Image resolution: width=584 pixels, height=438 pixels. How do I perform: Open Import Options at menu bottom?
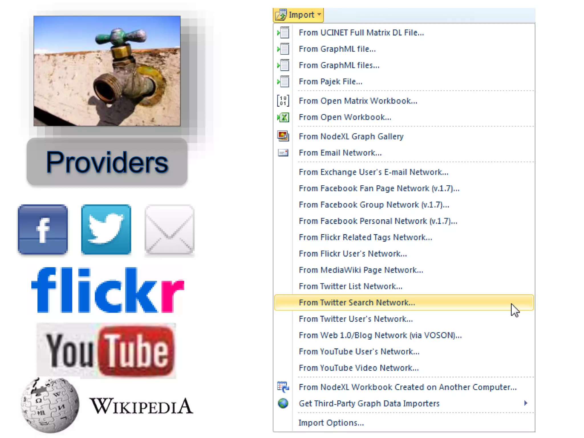(331, 423)
